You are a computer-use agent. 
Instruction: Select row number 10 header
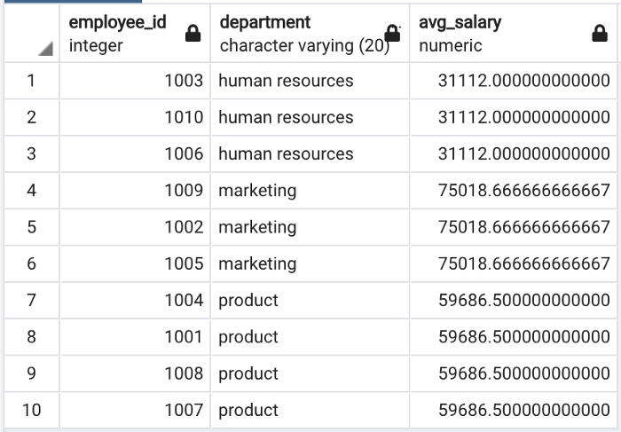31,411
